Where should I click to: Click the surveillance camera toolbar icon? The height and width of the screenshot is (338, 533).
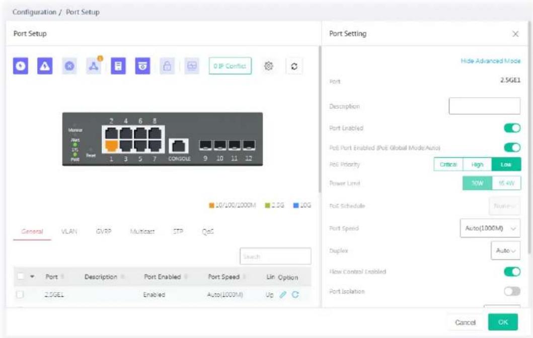point(143,66)
